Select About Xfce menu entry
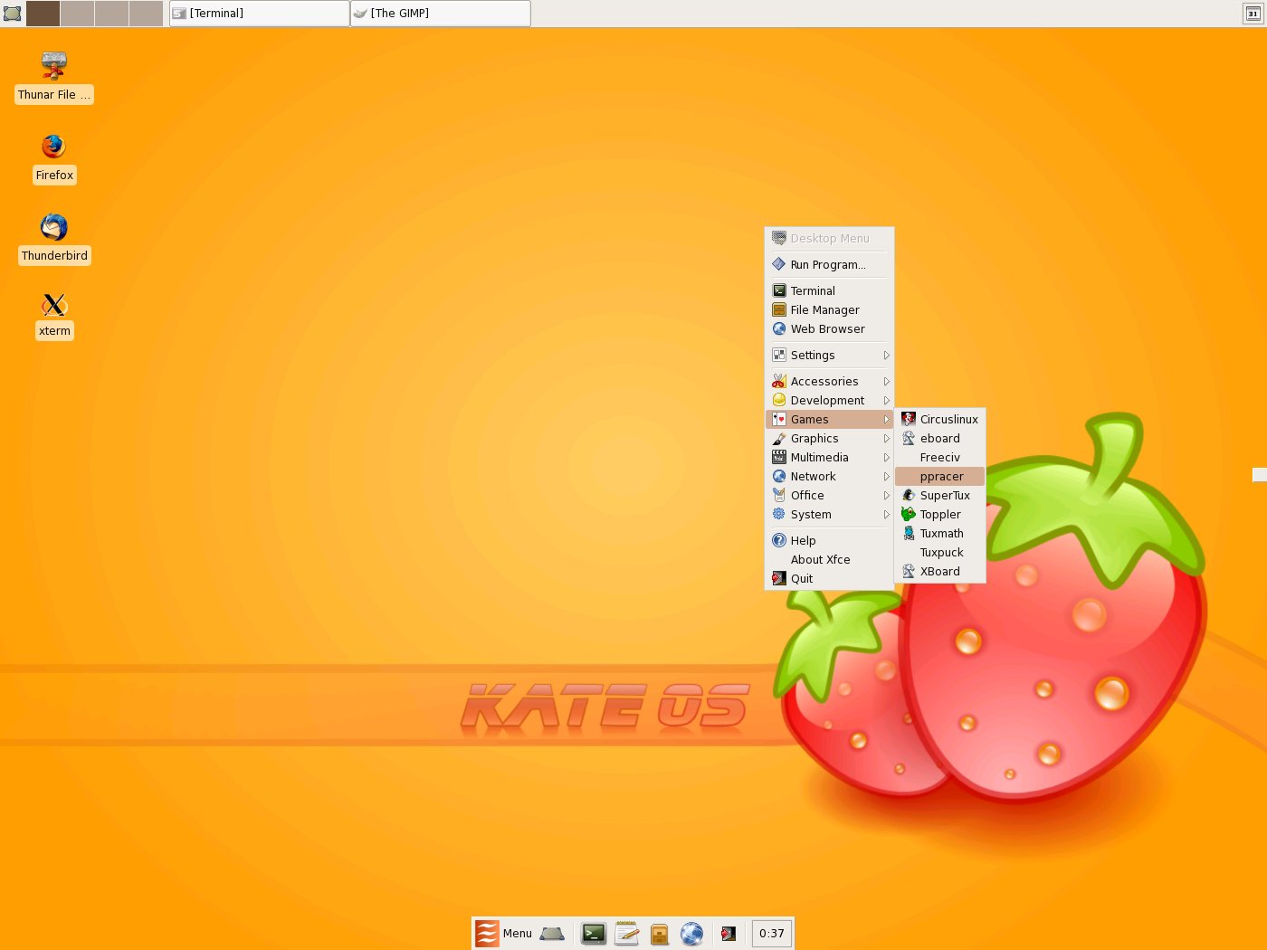Screen dimensions: 1267x950 tap(829, 559)
